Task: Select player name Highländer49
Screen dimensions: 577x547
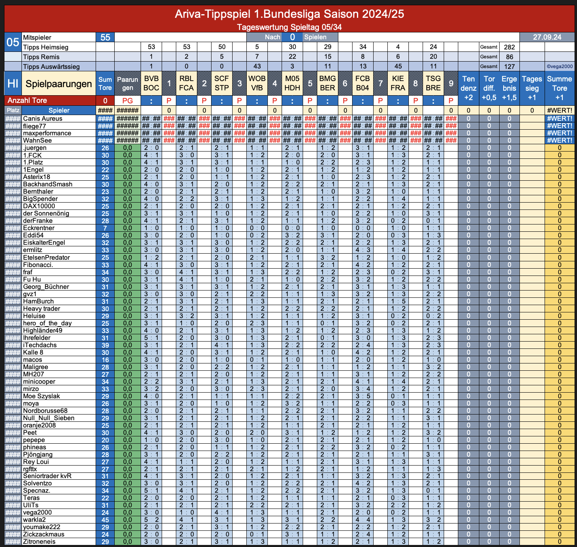Action: pos(43,331)
